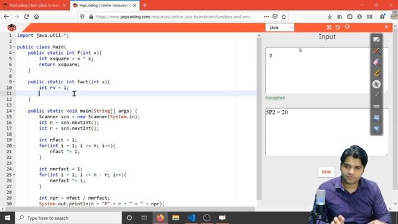Viewport: 398px width, 224px height.
Task: Click the pepcoding.com address bar URL
Action: click(174, 17)
